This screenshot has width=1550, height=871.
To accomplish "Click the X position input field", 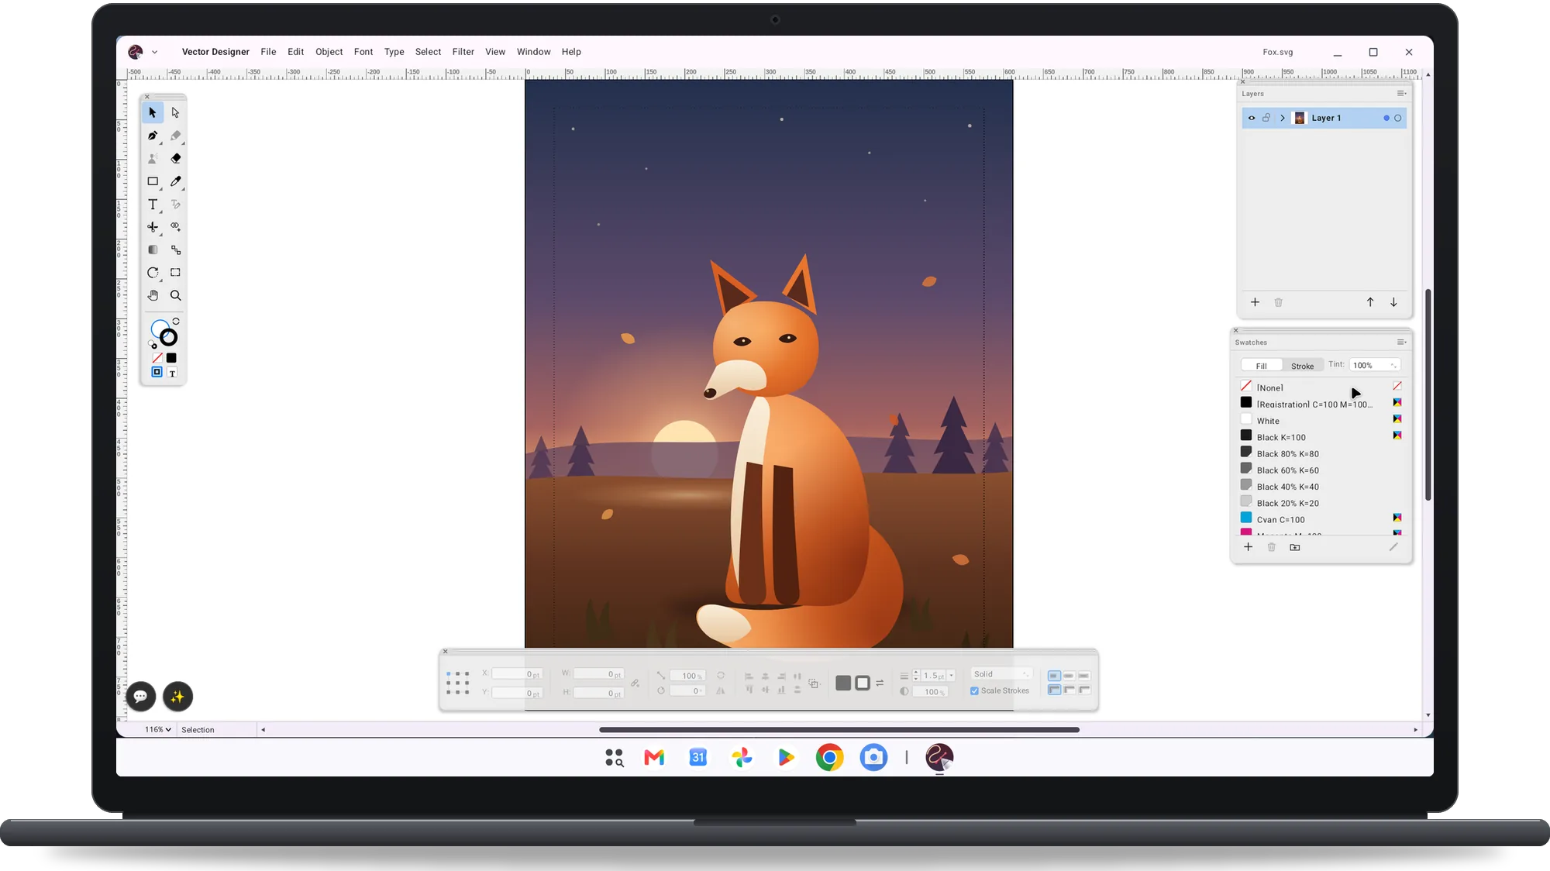I will click(516, 674).
